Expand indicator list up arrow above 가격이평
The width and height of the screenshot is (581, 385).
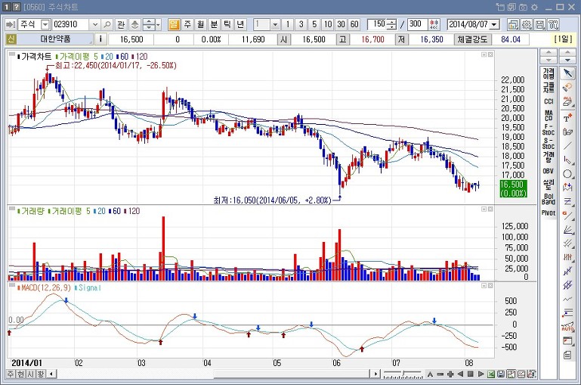pyautogui.click(x=549, y=52)
